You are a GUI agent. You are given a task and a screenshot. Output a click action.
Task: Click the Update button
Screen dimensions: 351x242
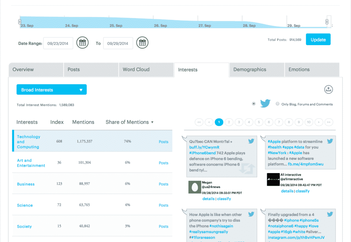pos(318,40)
